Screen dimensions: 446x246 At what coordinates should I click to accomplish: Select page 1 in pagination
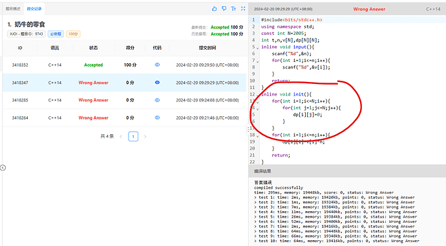(x=133, y=137)
